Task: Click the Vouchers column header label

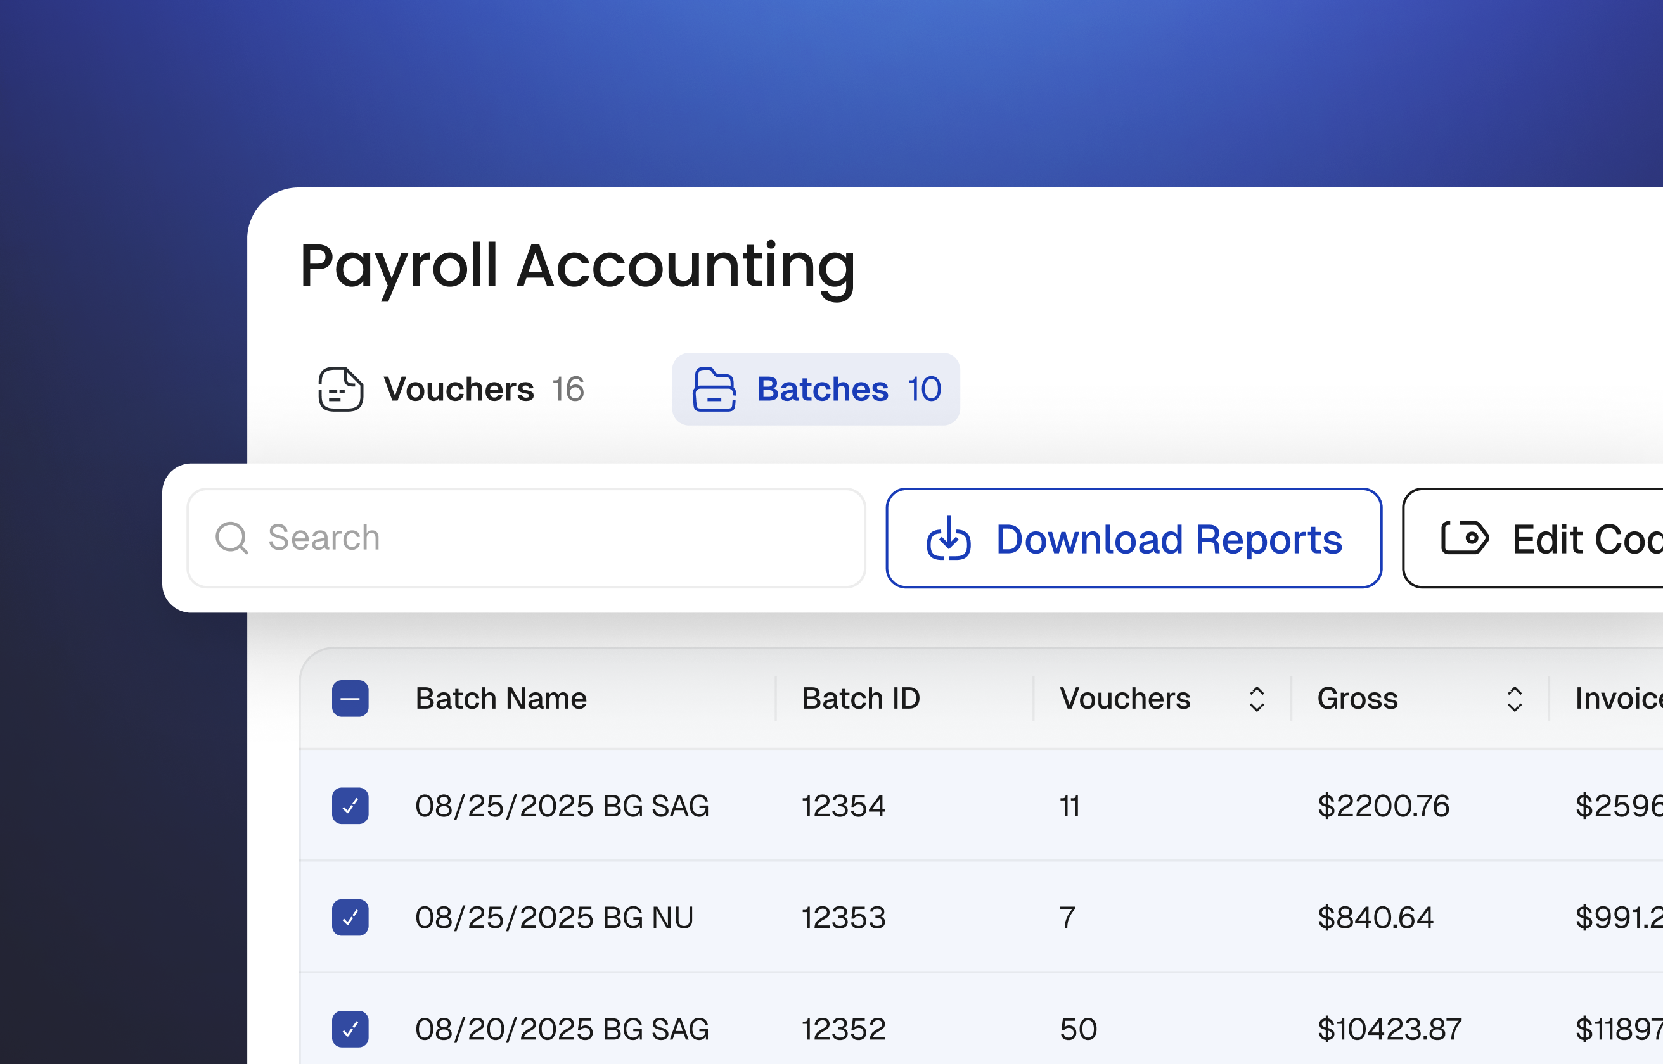Action: coord(1126,699)
